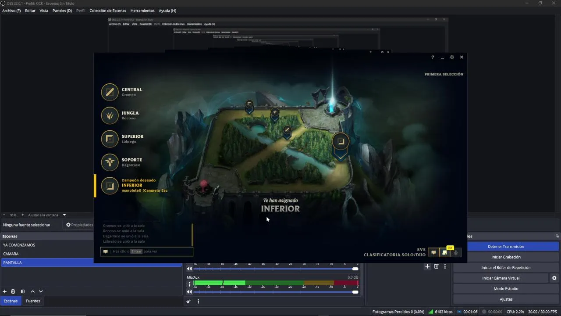Viewport: 561px width, 316px height.
Task: Open the Paneles (D) menu
Action: 62,11
